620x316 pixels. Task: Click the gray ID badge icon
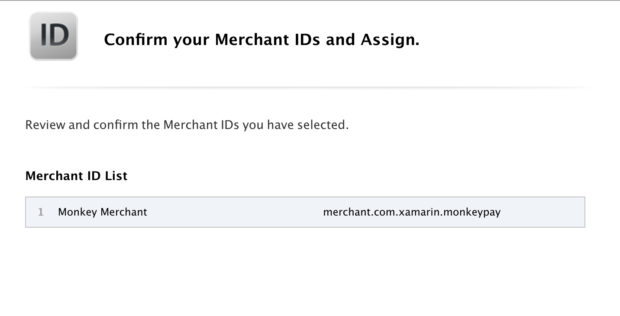(53, 36)
